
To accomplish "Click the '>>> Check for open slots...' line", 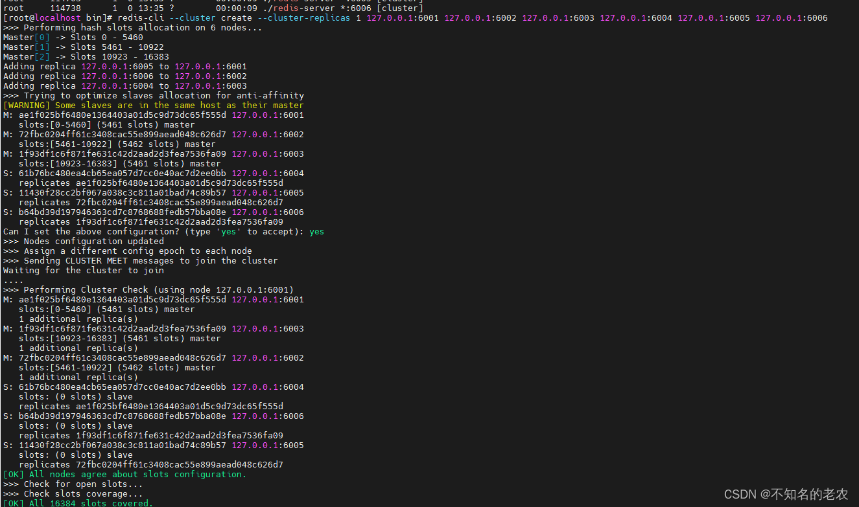I will point(73,484).
